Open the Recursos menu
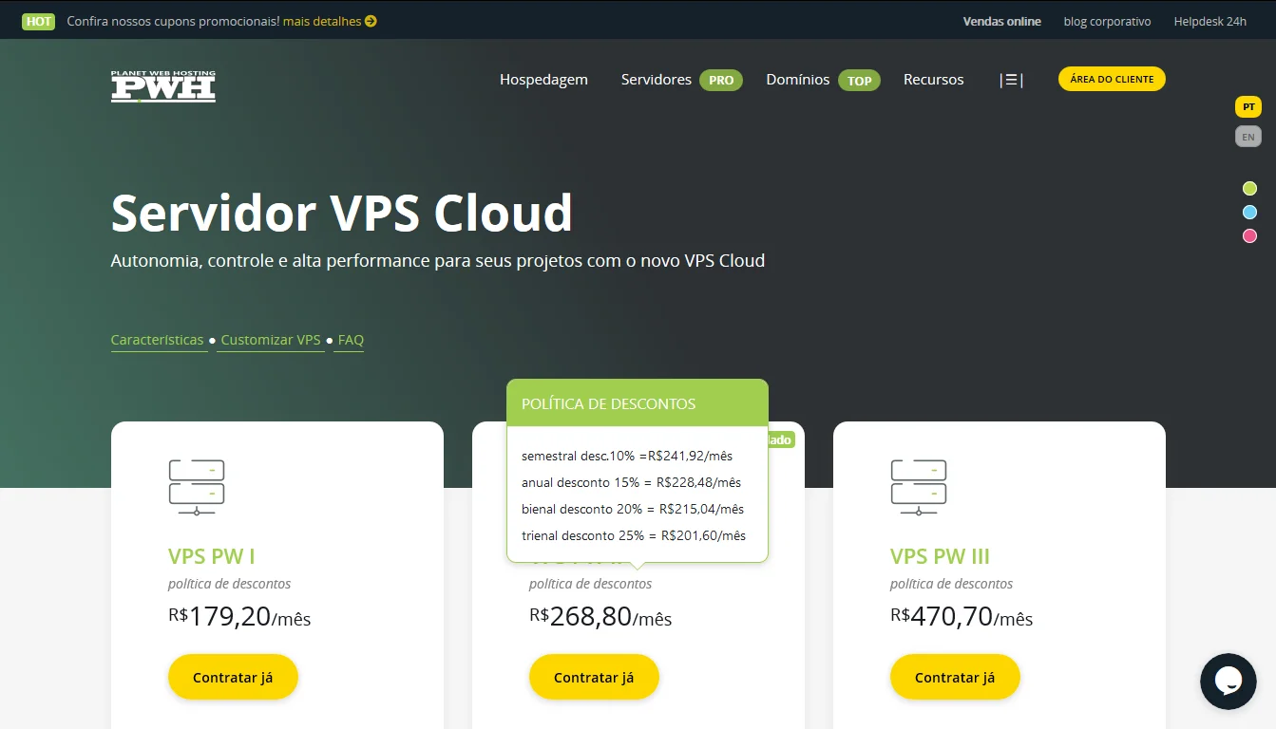Viewport: 1276px width, 729px height. [x=933, y=80]
